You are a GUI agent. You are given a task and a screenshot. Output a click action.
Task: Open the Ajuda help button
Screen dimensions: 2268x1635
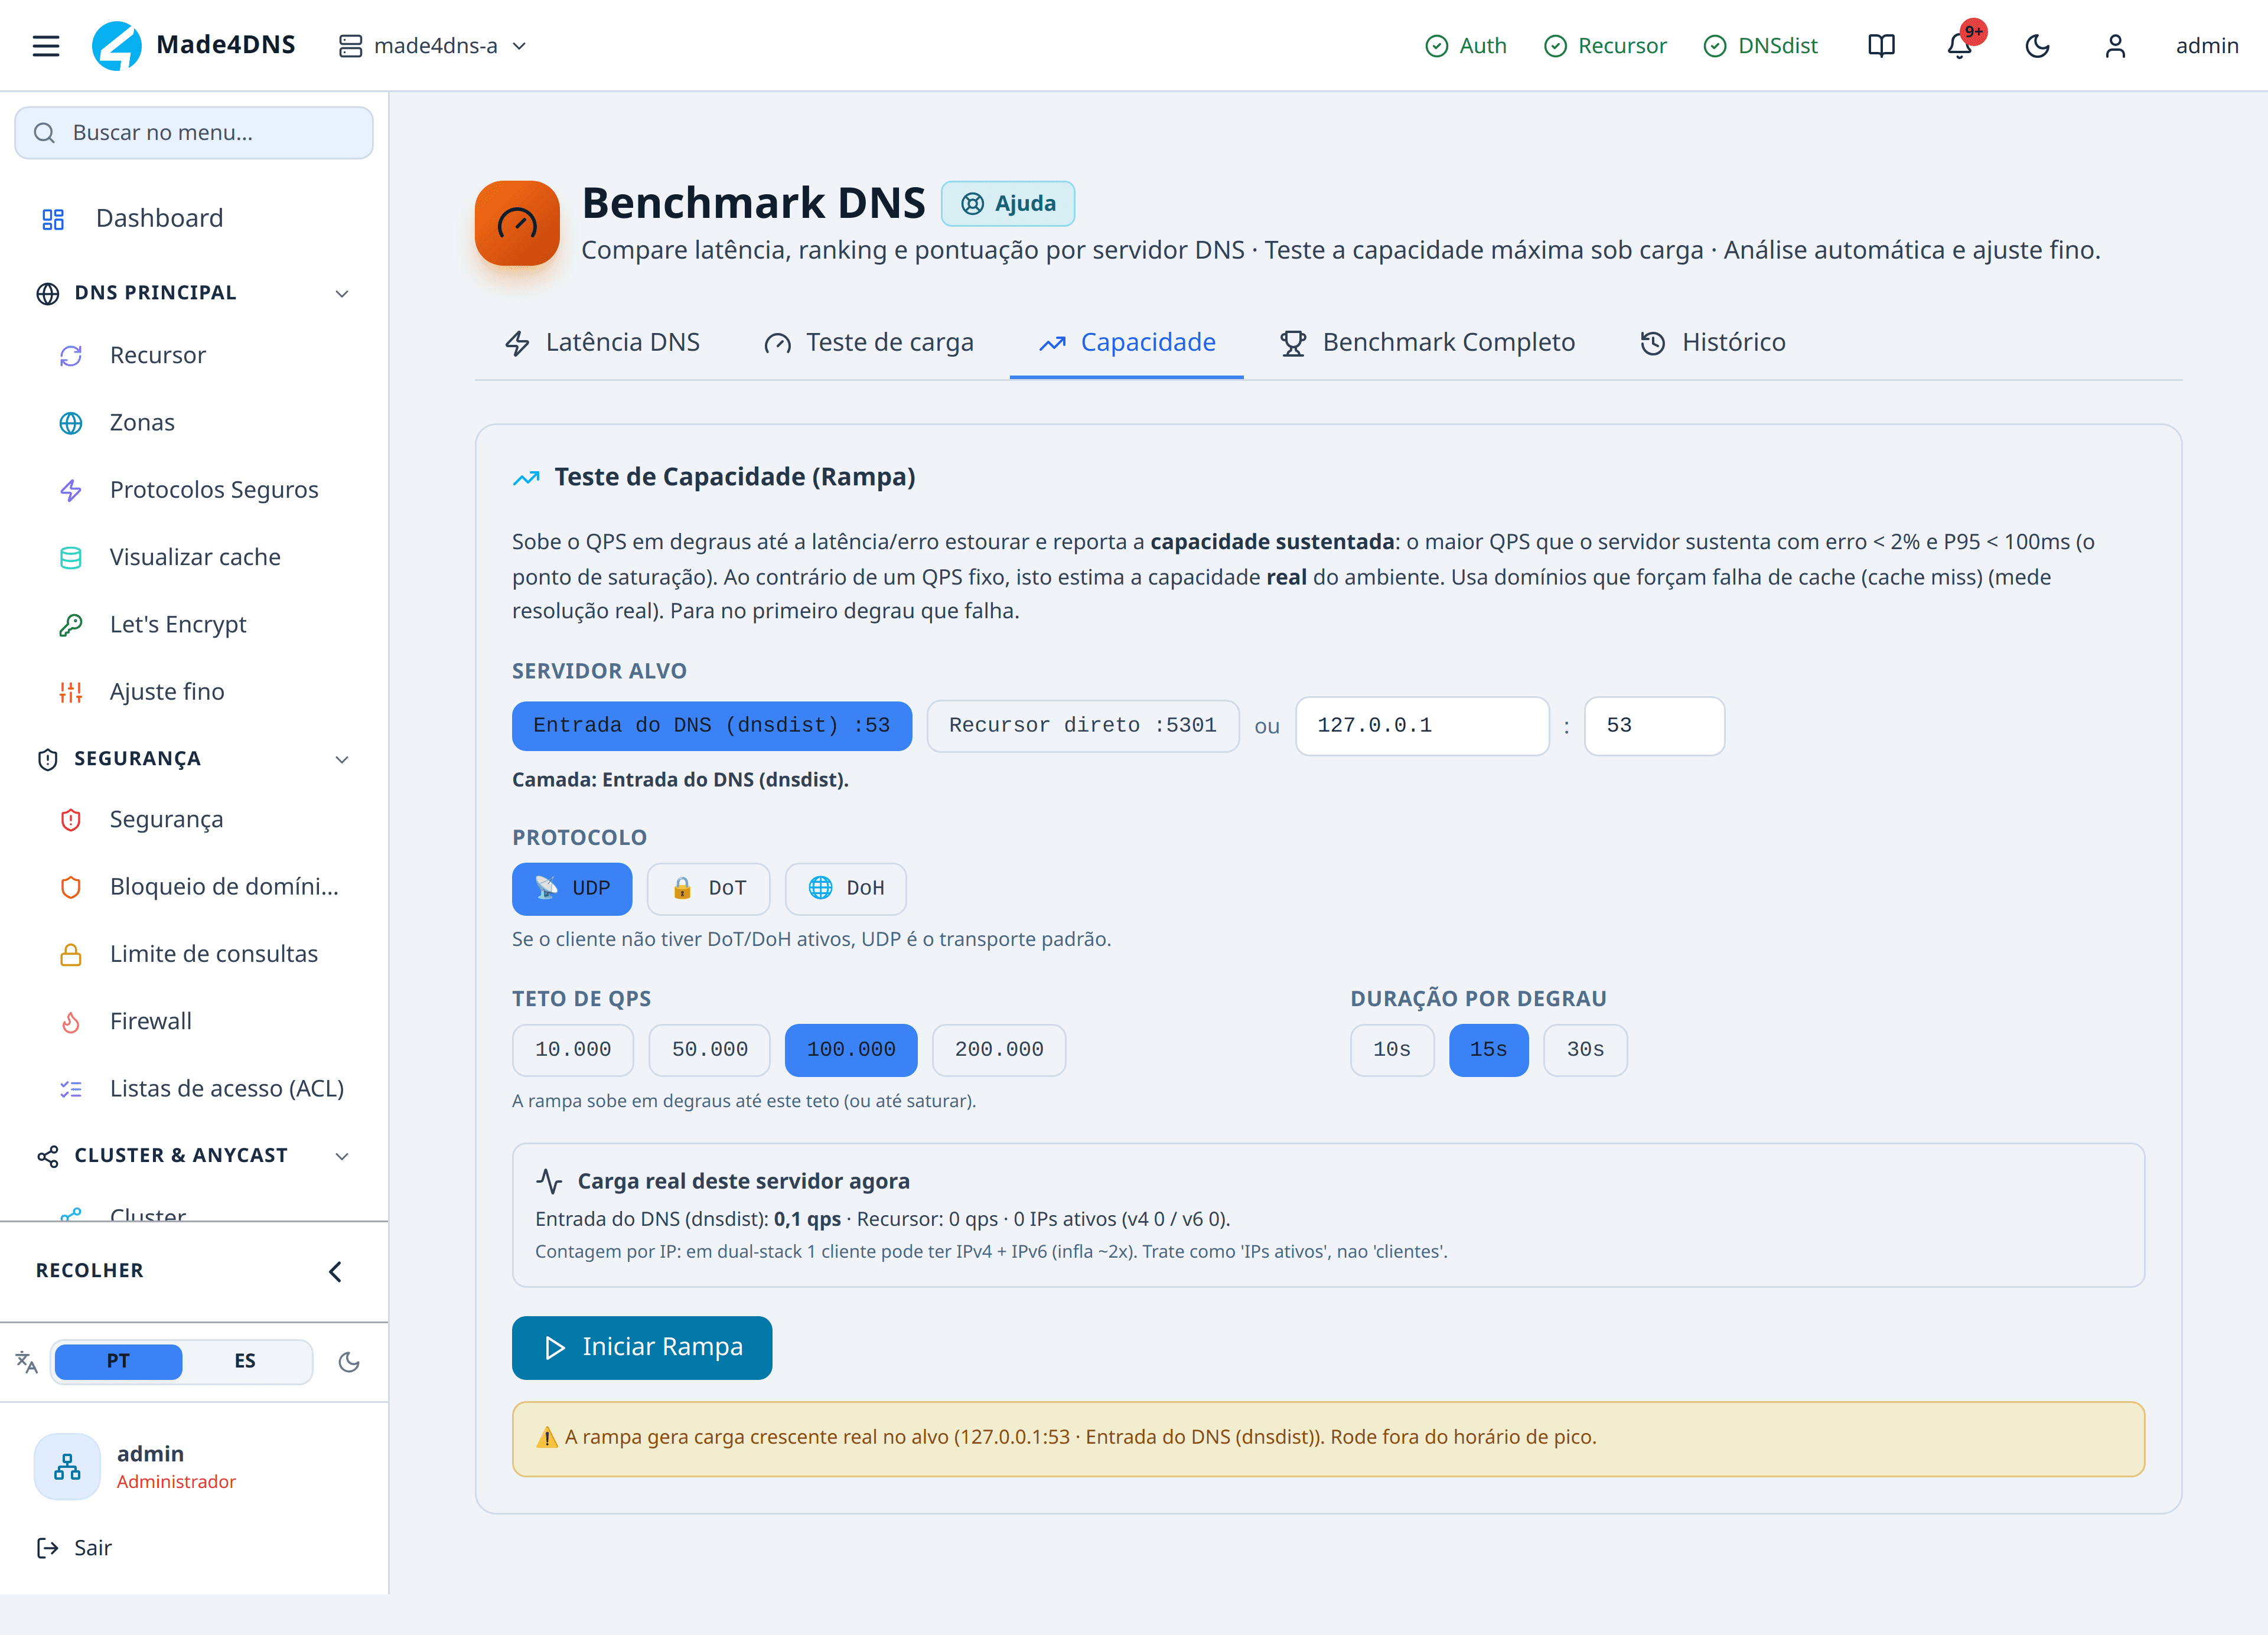(x=1008, y=203)
